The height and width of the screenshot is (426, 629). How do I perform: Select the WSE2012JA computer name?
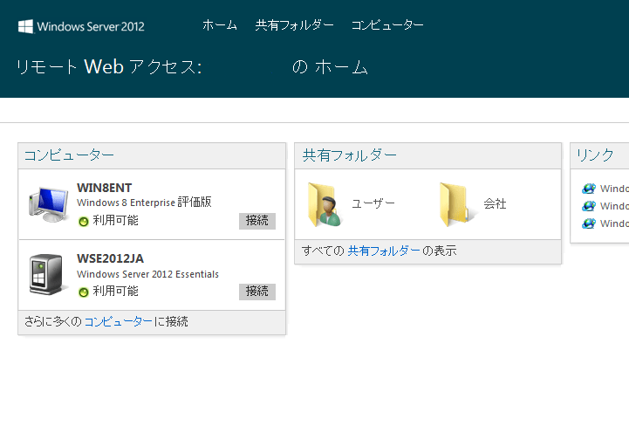(x=110, y=258)
